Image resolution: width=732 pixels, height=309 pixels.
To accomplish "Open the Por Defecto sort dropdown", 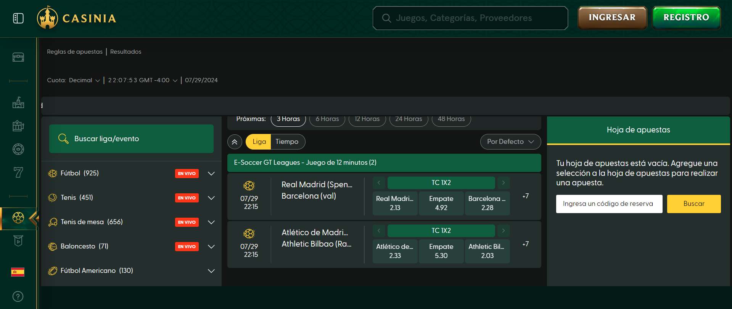I will (x=510, y=142).
